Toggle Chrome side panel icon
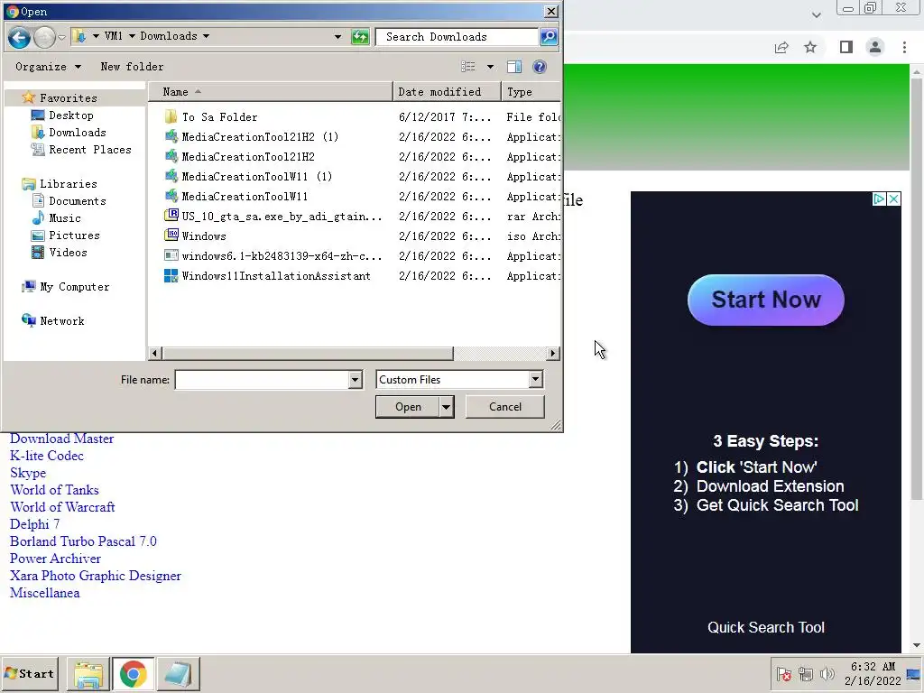 [846, 47]
